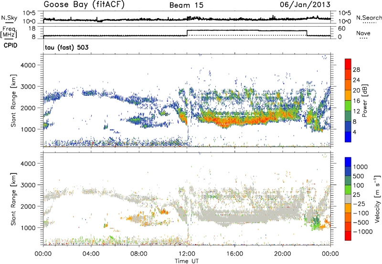
Task: Click the 'Slant Range [km]' label of velocity panel
Action: pyautogui.click(x=13, y=199)
